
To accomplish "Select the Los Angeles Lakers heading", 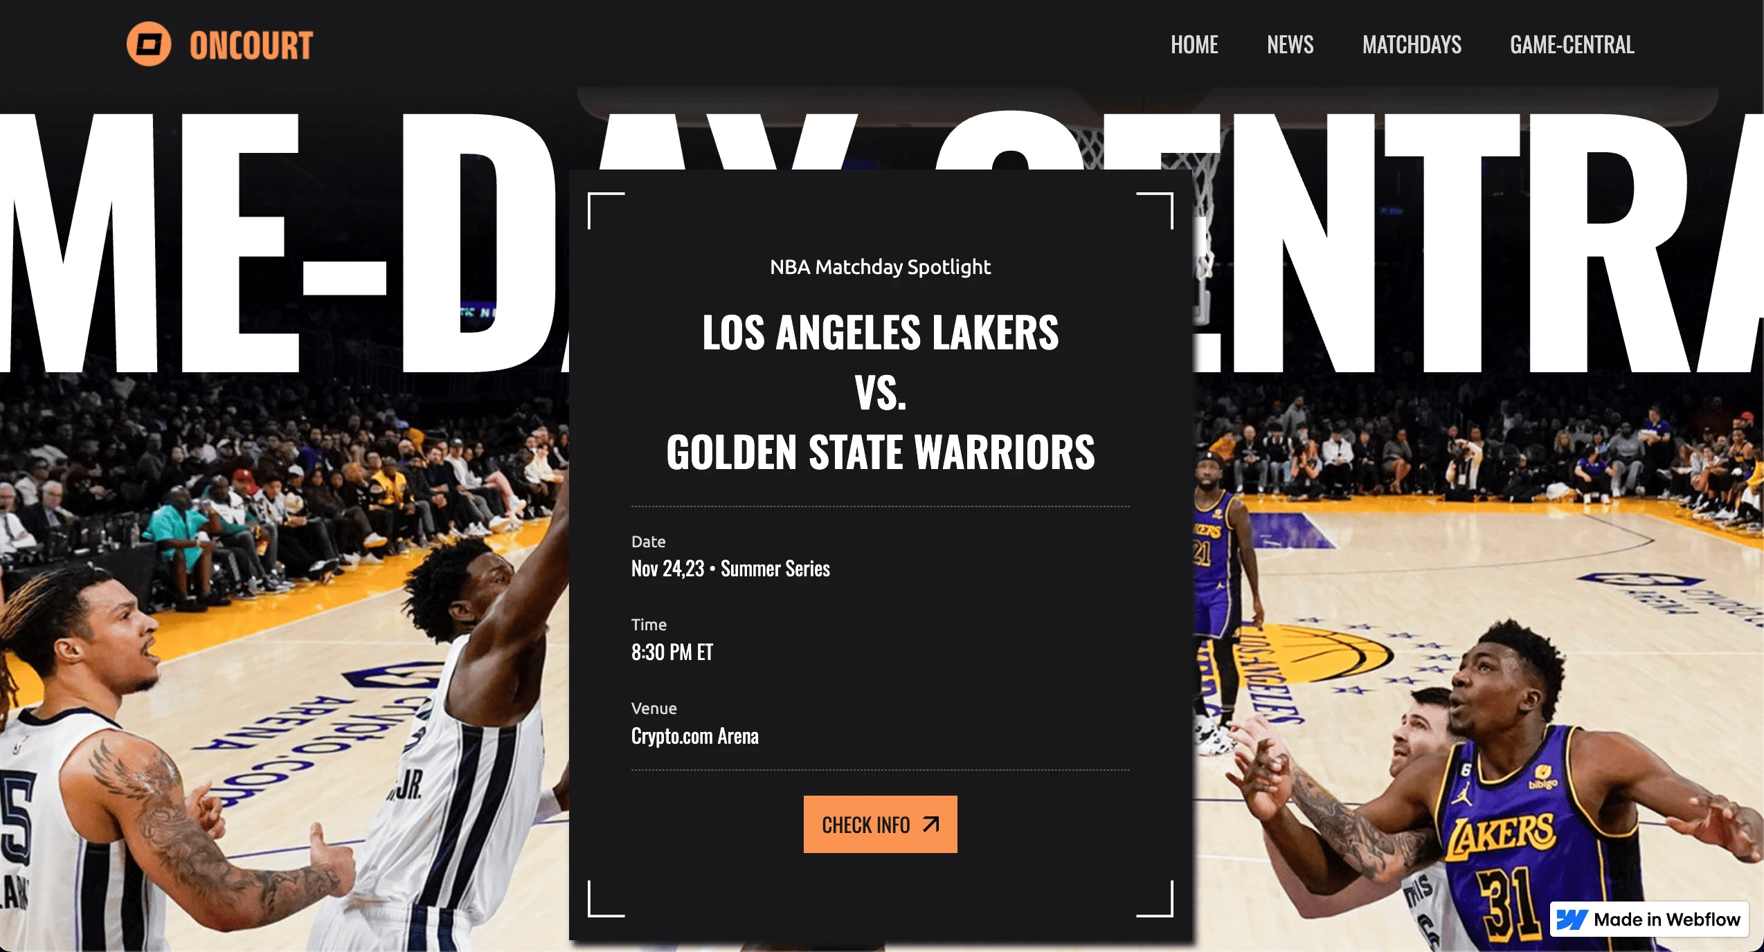I will click(x=881, y=333).
